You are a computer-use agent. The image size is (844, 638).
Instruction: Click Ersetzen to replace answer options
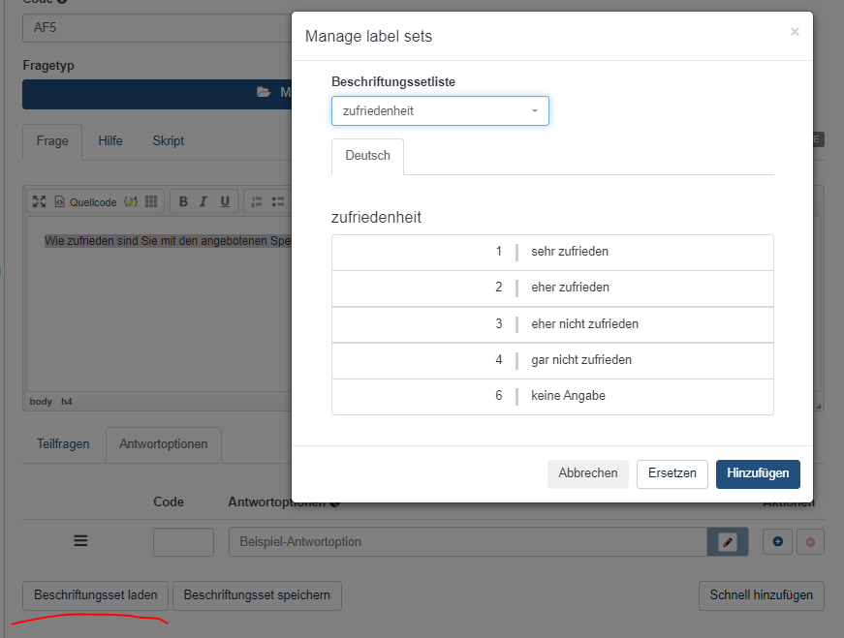(672, 473)
